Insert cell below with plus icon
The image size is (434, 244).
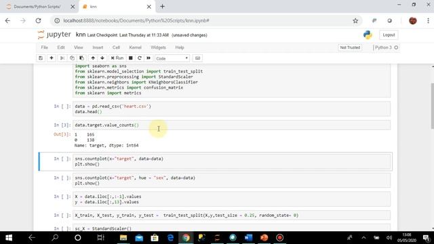coord(52,58)
